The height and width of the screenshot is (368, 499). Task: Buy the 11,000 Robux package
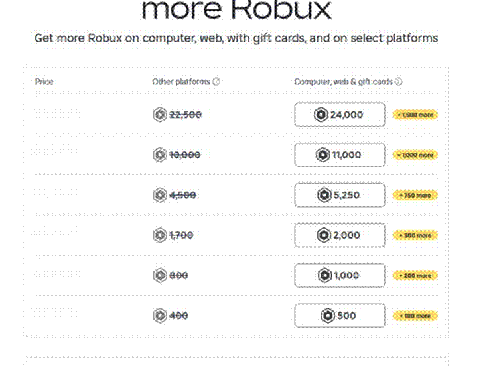click(x=340, y=154)
